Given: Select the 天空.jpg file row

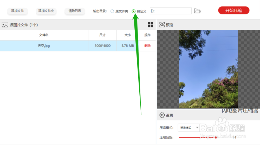Looking at the screenshot, I should (78, 46).
